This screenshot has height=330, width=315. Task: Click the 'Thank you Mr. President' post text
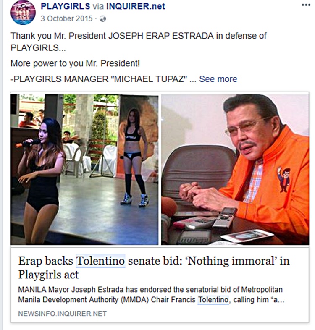tap(139, 42)
